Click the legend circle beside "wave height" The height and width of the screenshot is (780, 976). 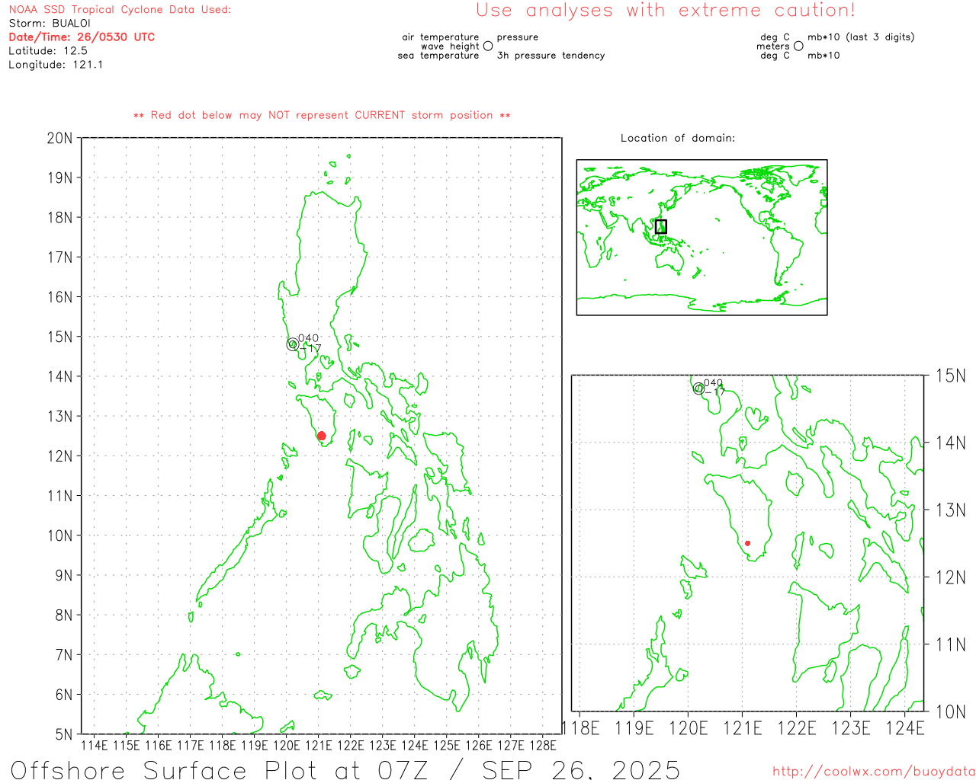point(488,46)
